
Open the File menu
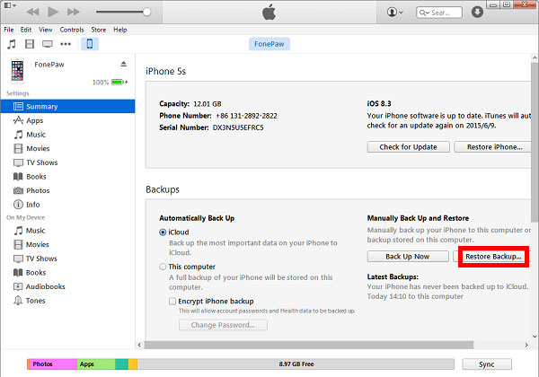tap(9, 30)
